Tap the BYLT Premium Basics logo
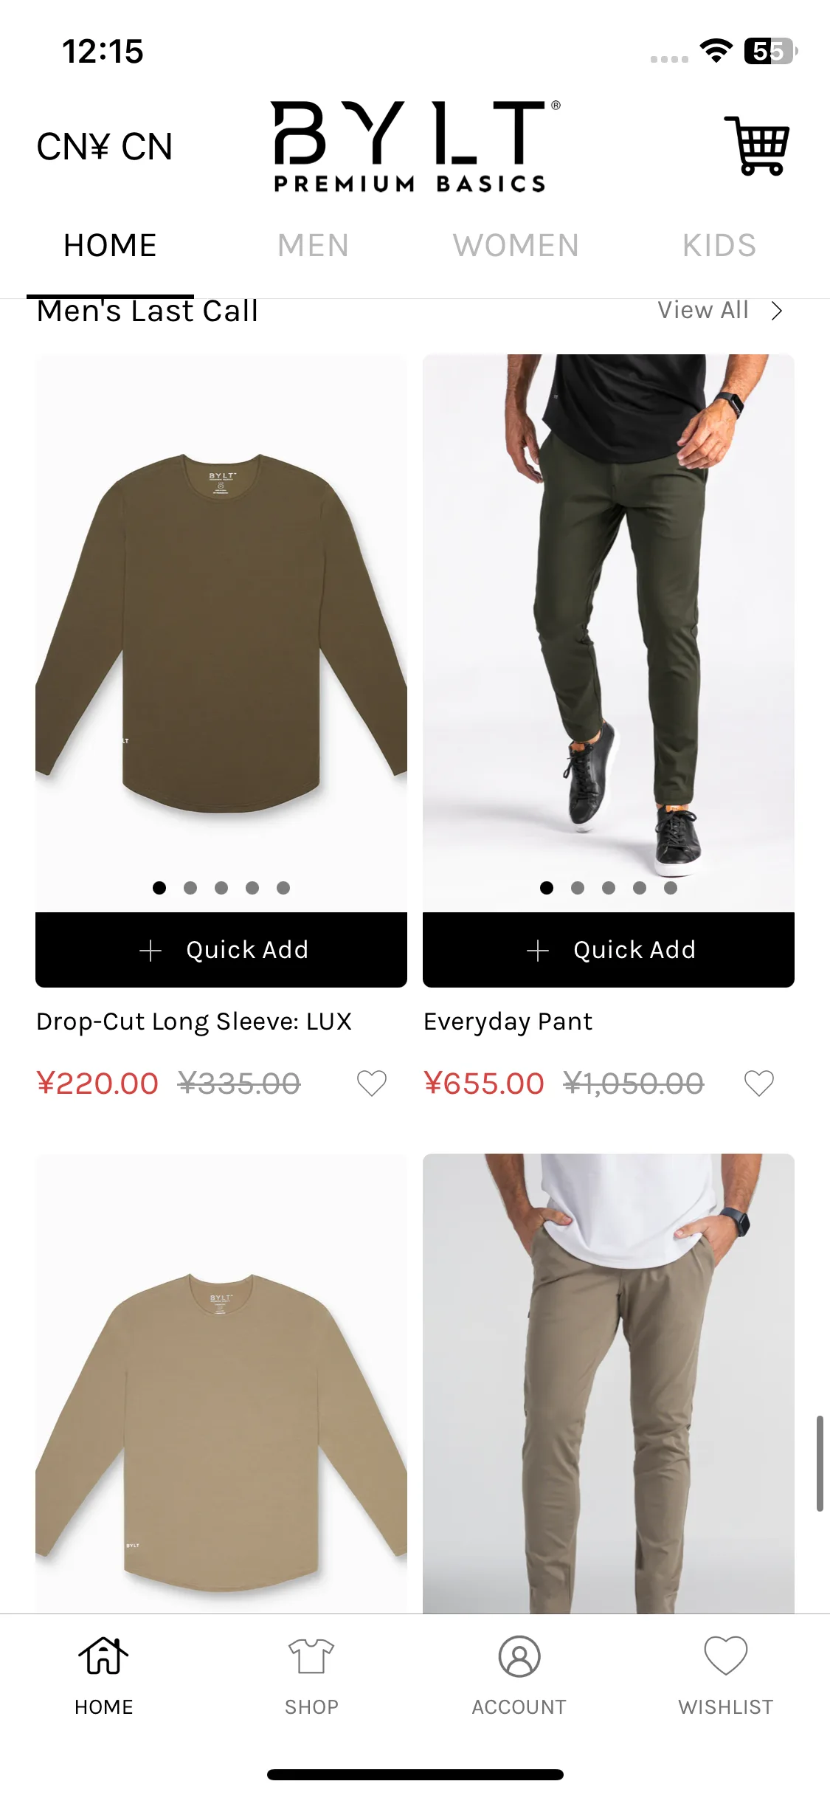The image size is (830, 1798). (x=416, y=146)
